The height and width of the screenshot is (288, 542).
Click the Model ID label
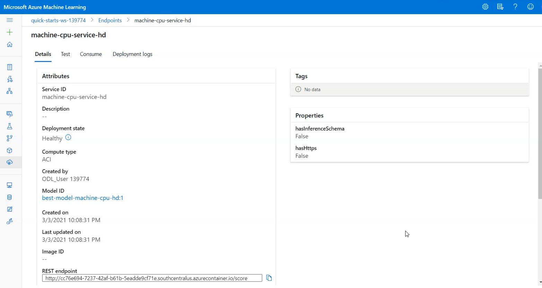tap(53, 191)
